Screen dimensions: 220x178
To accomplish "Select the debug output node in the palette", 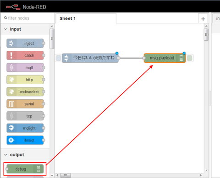I will click(x=25, y=169).
